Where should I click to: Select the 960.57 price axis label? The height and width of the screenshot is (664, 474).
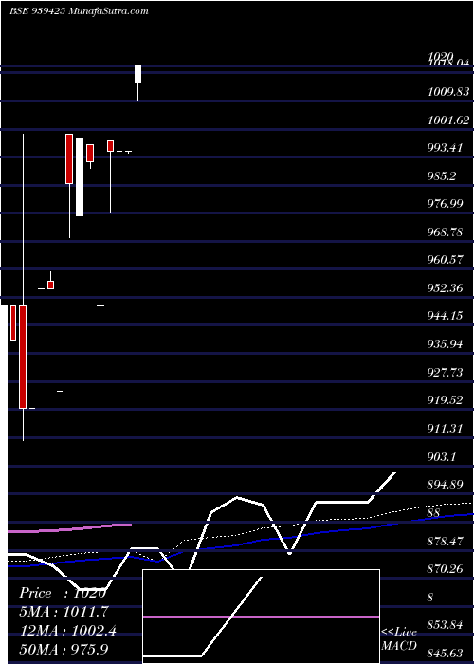click(x=445, y=260)
